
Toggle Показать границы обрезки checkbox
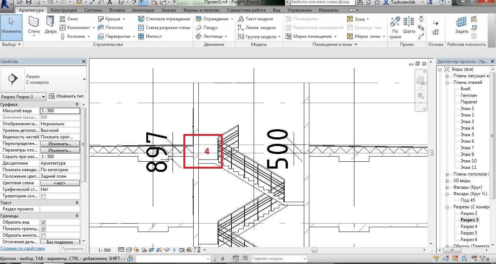[x=44, y=229]
